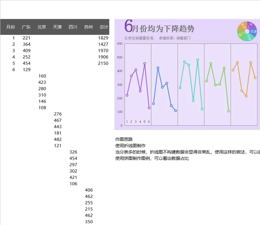Click the cell containing 302
Viewport: 260px width, 225px height.
(x=73, y=171)
